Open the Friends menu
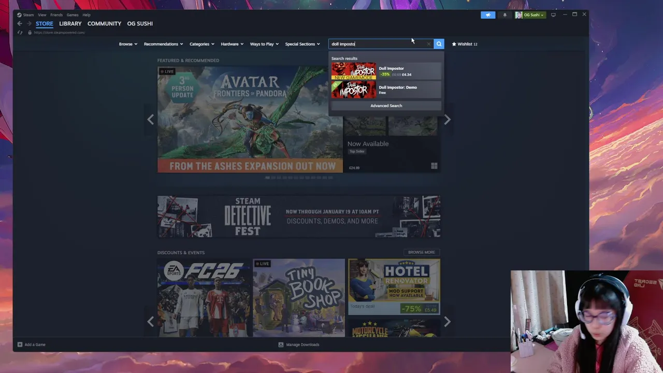 pyautogui.click(x=56, y=15)
